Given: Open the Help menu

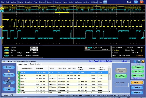Looking at the screenshot, I should 100,2.
